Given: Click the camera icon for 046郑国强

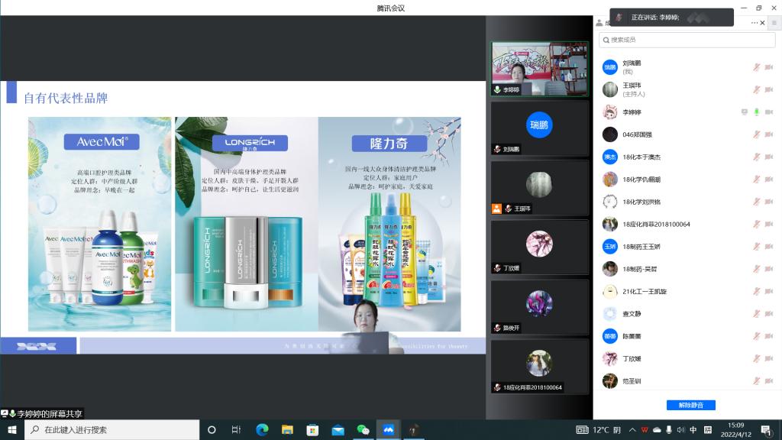Looking at the screenshot, I should (x=768, y=134).
